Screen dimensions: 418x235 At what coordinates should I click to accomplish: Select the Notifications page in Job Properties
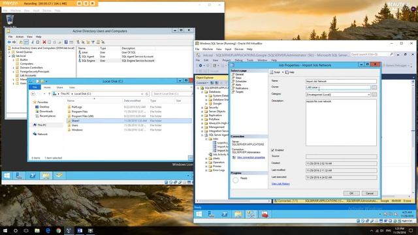tap(242, 88)
